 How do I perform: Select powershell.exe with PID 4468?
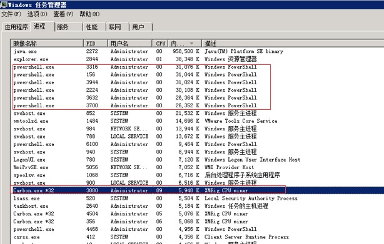pyautogui.click(x=197, y=230)
